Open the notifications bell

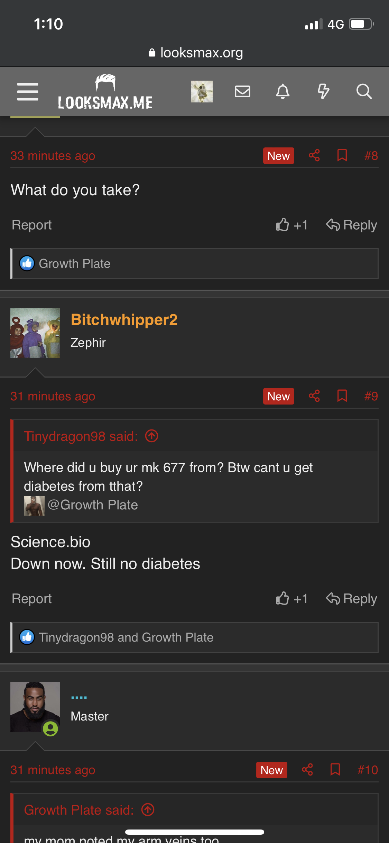(x=283, y=92)
